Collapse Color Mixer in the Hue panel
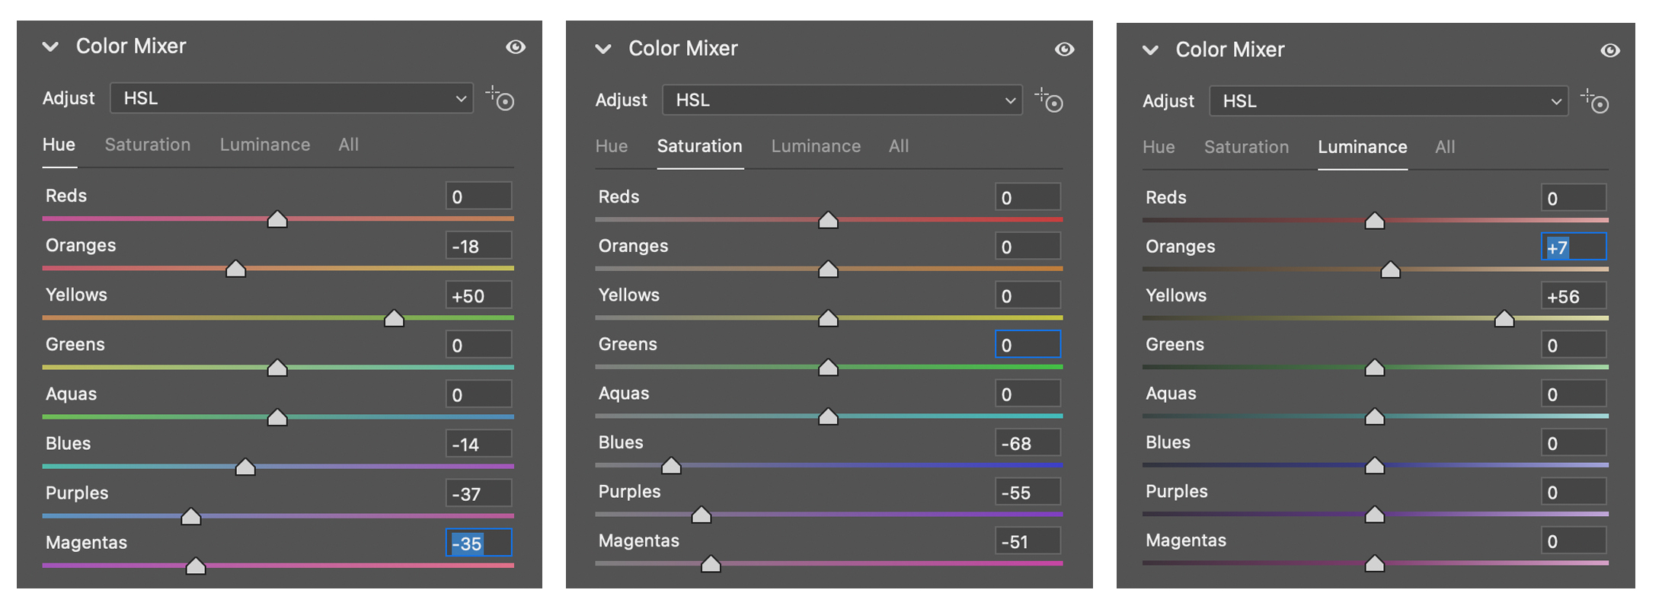 click(51, 46)
